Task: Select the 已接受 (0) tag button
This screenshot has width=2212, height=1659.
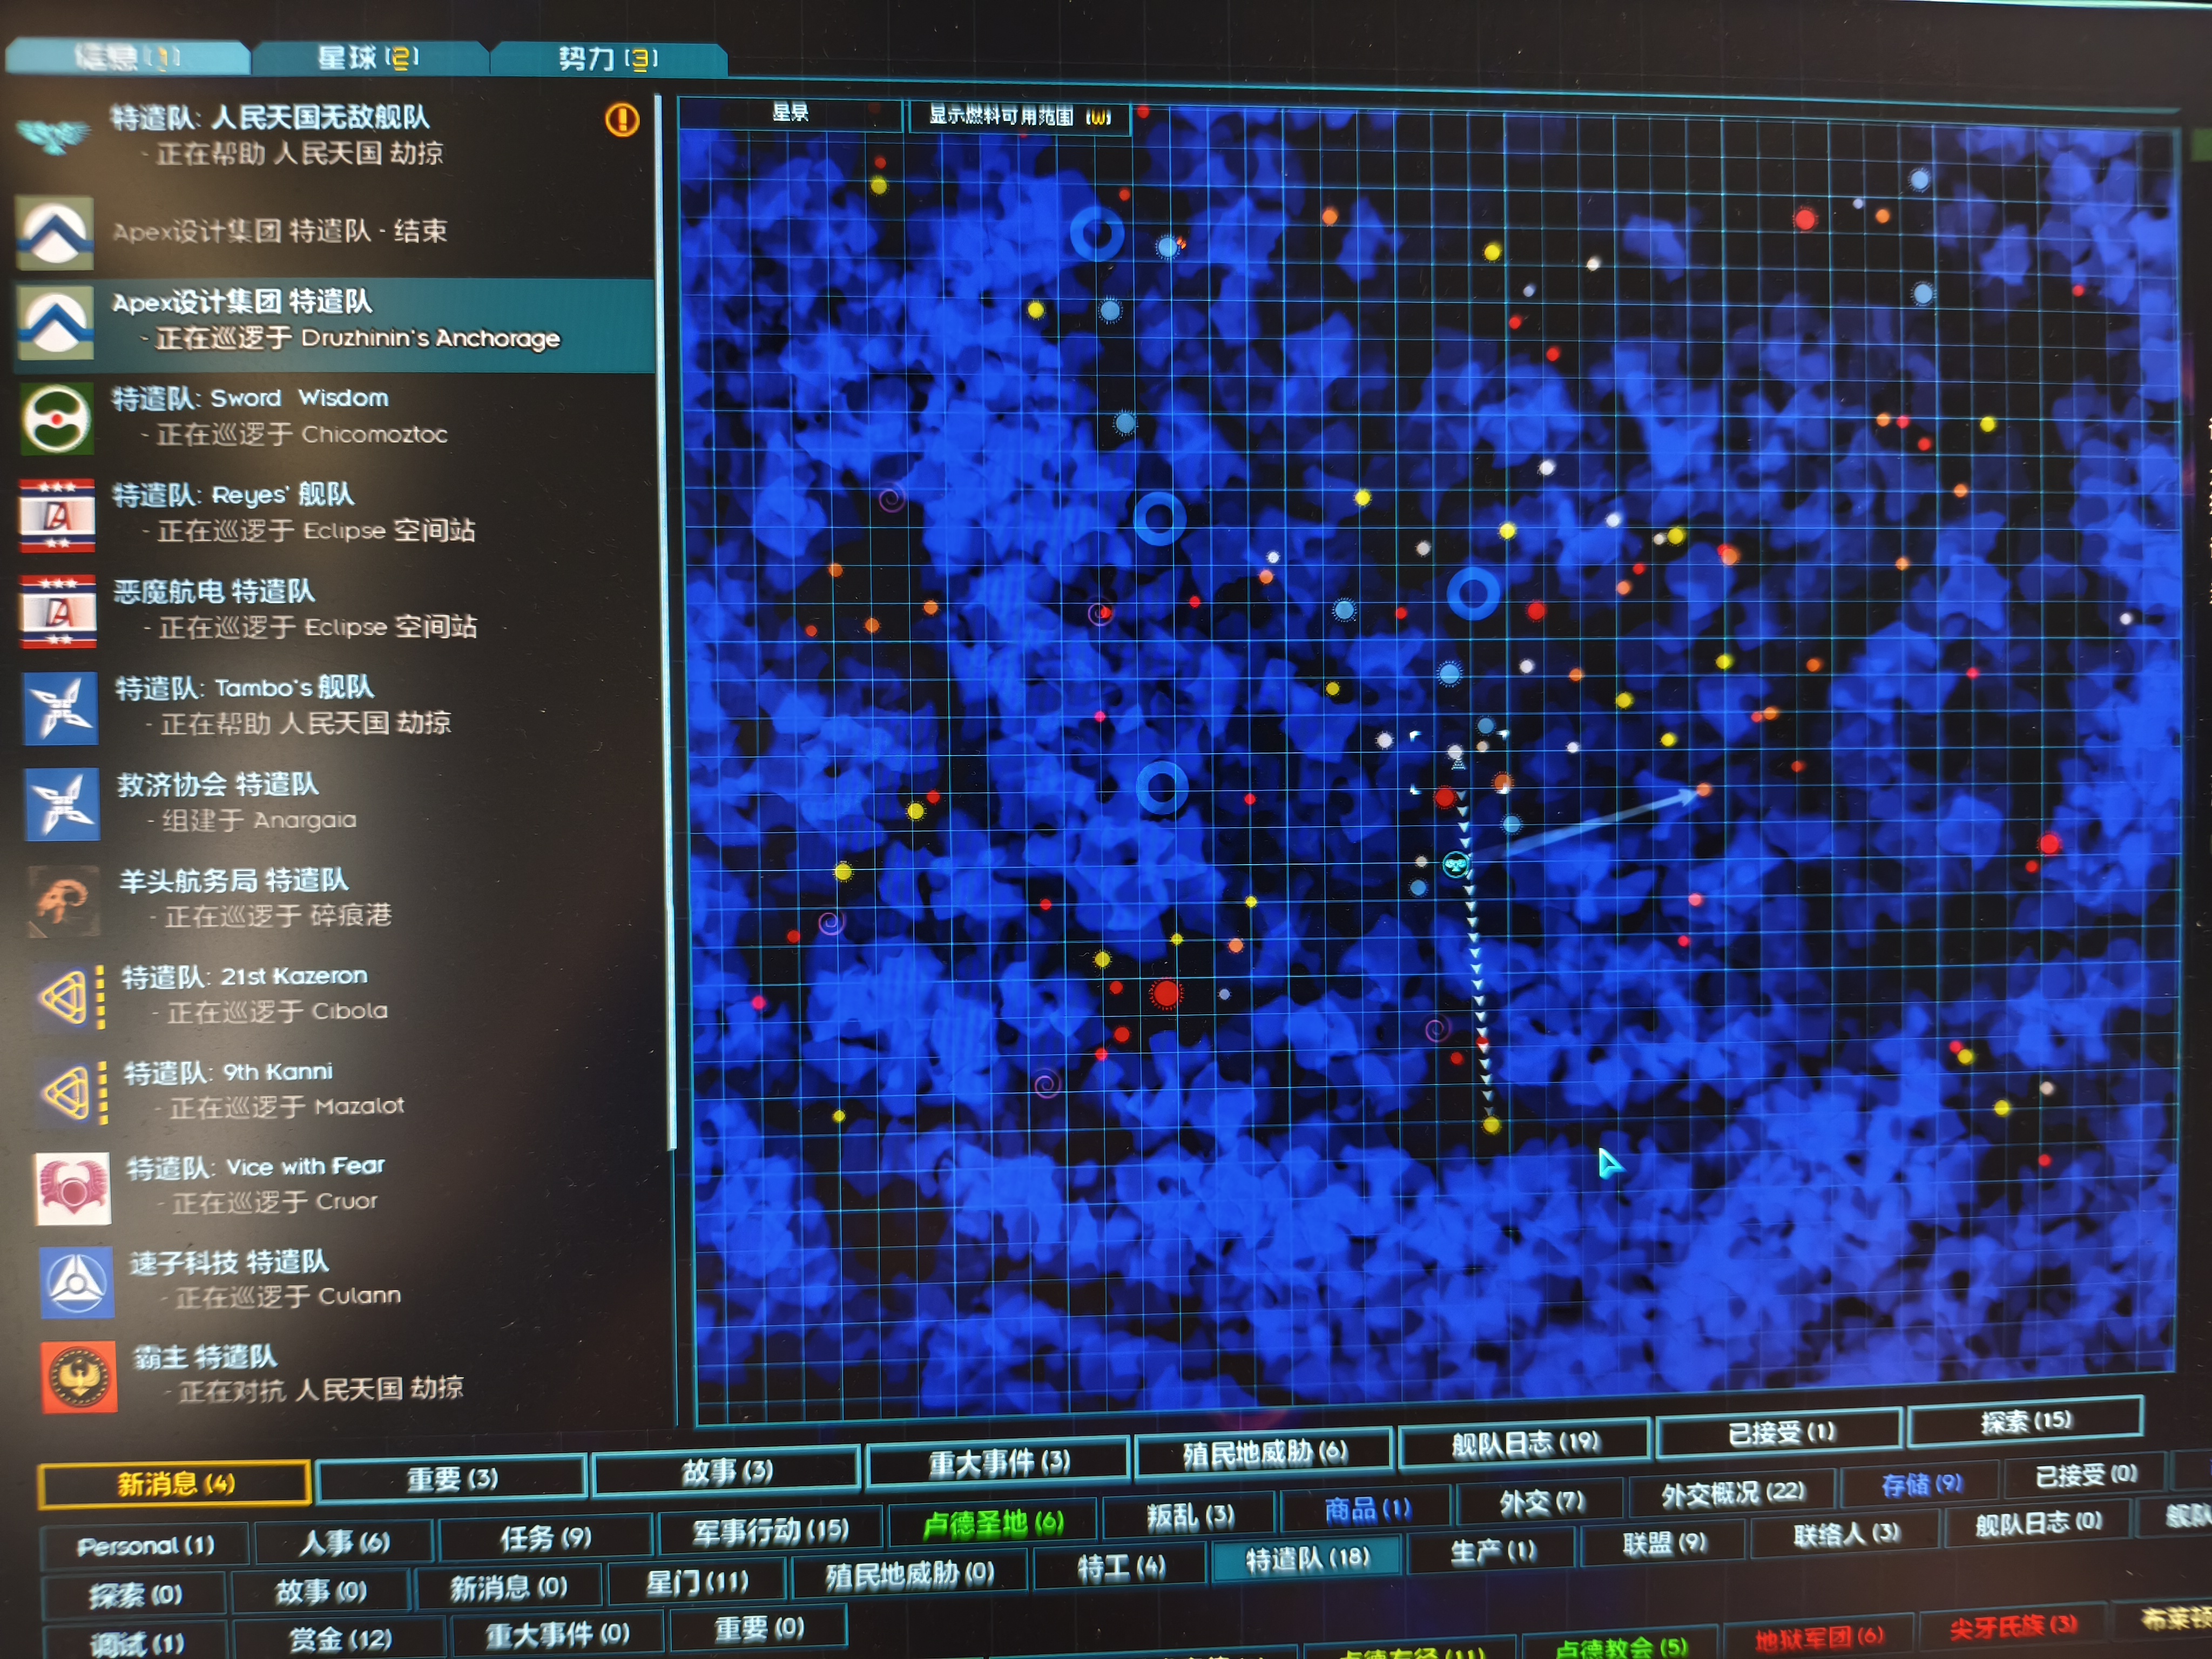Action: 2086,1476
